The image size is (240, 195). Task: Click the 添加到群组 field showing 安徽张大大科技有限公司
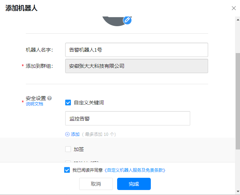[x=136, y=66]
